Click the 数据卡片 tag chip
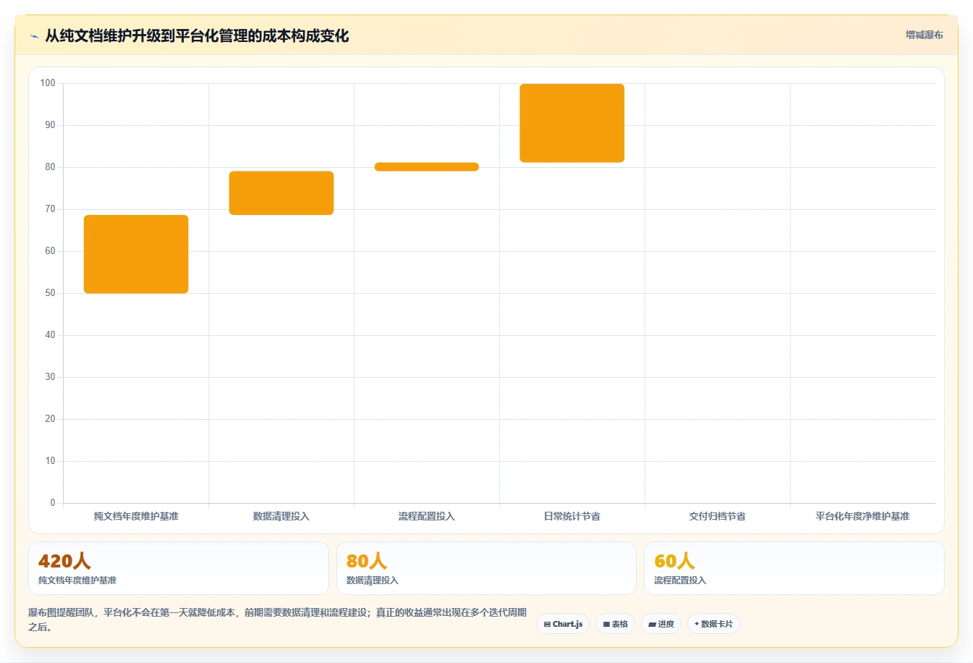Viewport: 973px width, 663px height. (x=713, y=624)
